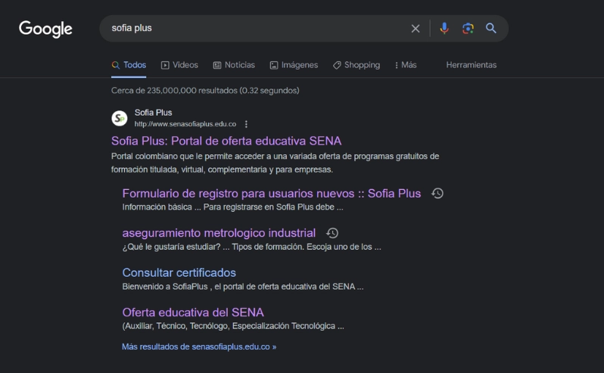Click the magnifying glass search button

pyautogui.click(x=490, y=28)
